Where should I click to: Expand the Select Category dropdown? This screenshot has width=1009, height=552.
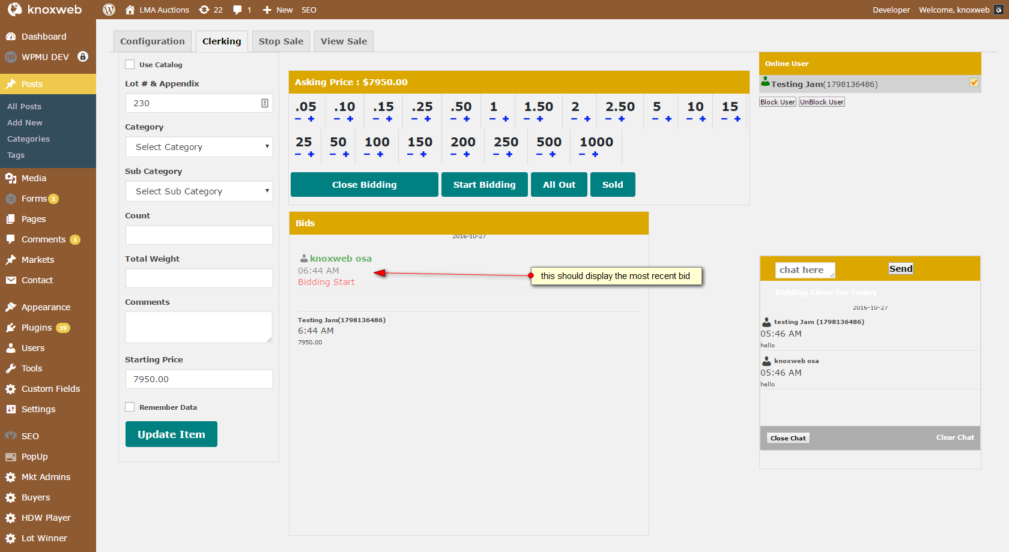point(199,147)
